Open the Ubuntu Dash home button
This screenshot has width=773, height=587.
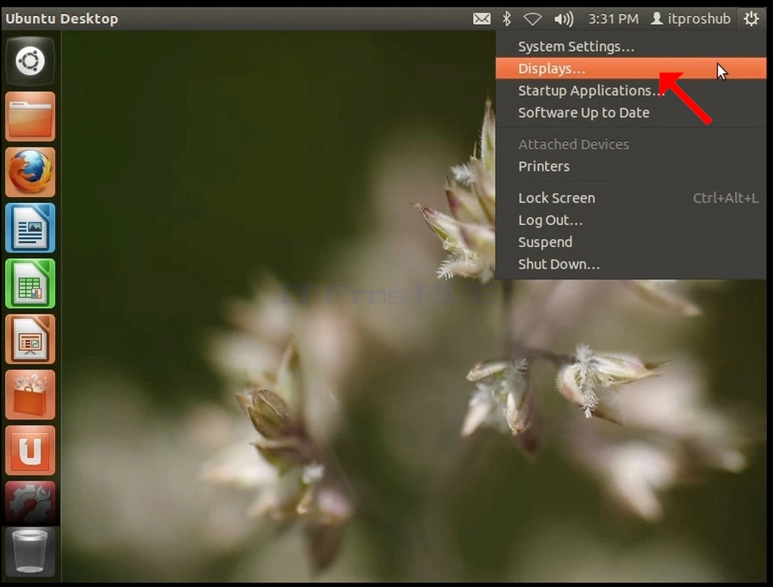pos(30,61)
